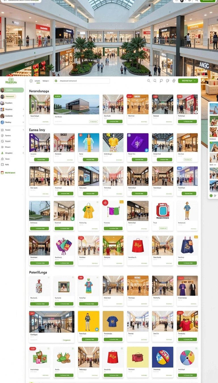Click the outlined button on the waterfront building card
The width and height of the screenshot is (218, 383).
coord(93,121)
